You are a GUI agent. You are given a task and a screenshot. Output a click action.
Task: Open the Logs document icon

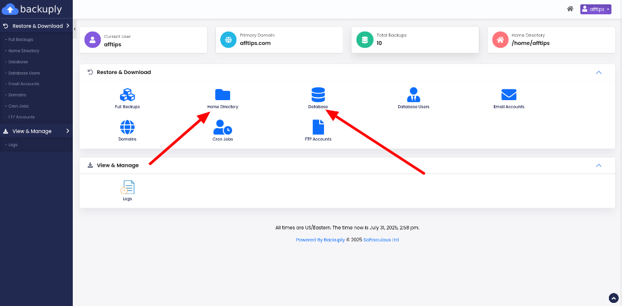click(x=128, y=187)
